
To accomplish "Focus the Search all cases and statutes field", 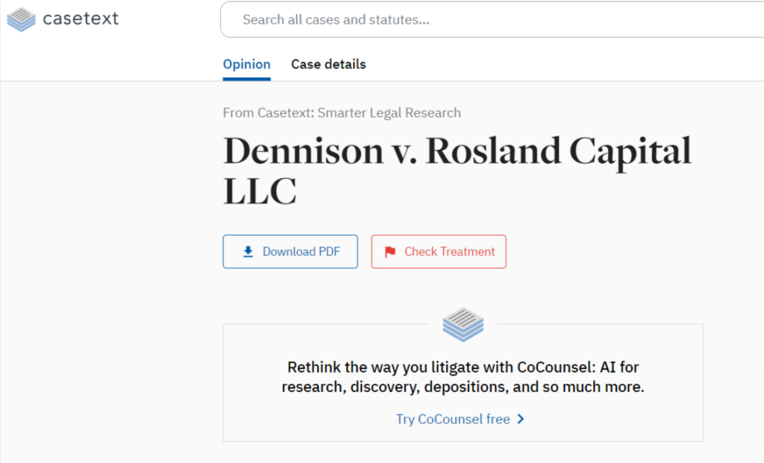I will pos(492,19).
